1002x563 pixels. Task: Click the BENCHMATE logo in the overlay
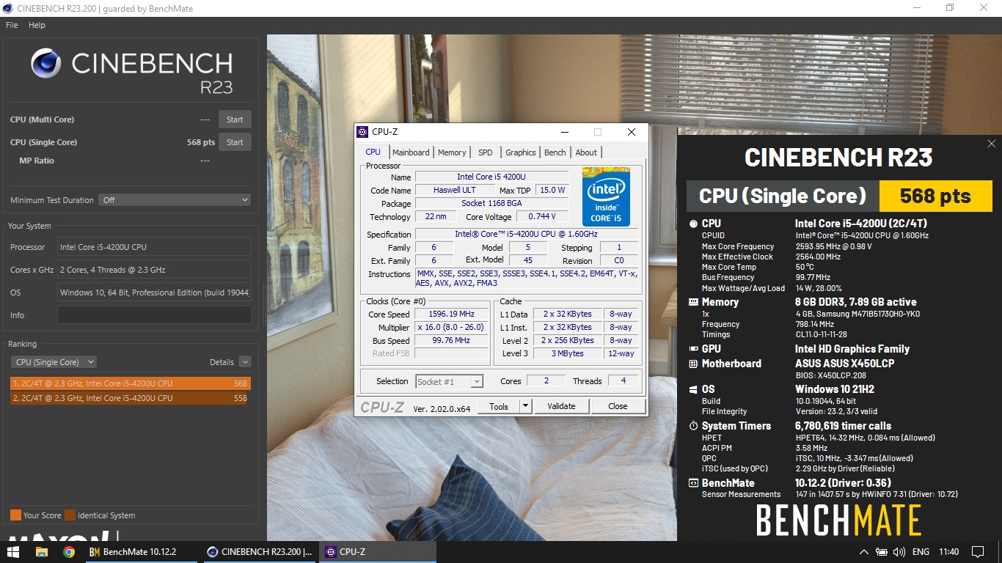[838, 521]
